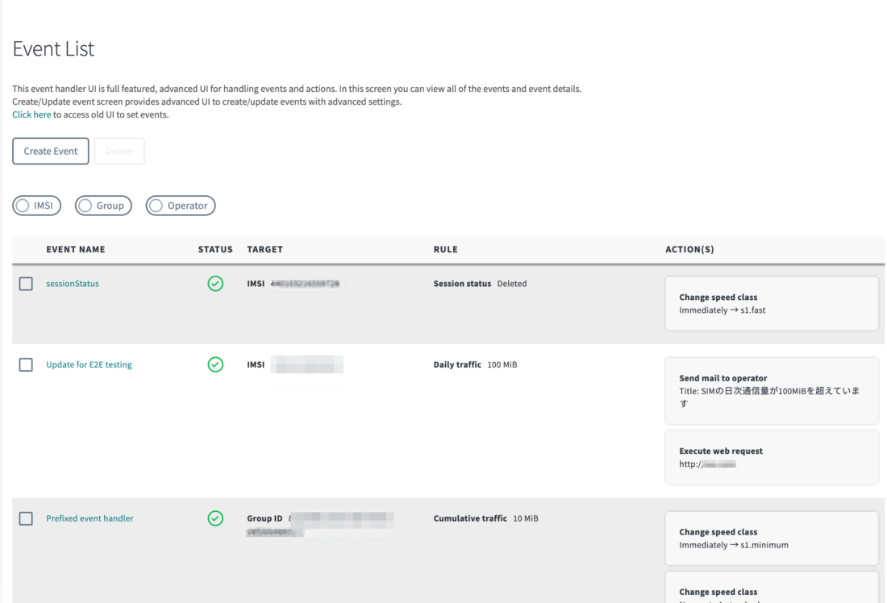This screenshot has height=603, width=887.
Task: Open the old UI via Click here link
Action: pyautogui.click(x=31, y=114)
